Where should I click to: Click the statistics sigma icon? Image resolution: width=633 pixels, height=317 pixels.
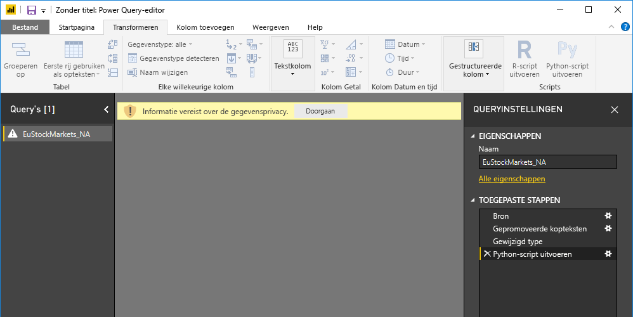[325, 44]
